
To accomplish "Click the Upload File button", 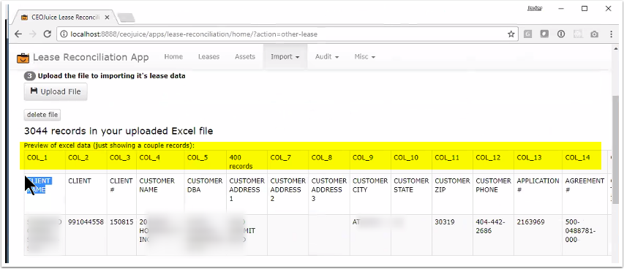I will 56,91.
